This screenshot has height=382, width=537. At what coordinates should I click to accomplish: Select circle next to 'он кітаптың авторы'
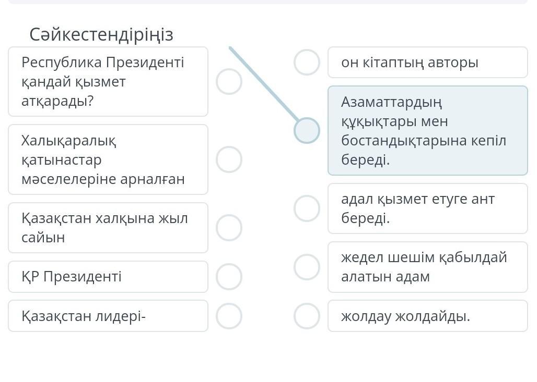[307, 63]
